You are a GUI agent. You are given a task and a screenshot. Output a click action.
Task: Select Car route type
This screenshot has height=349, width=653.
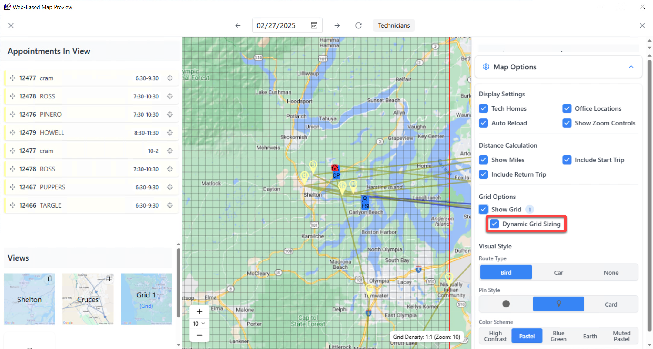tap(558, 272)
